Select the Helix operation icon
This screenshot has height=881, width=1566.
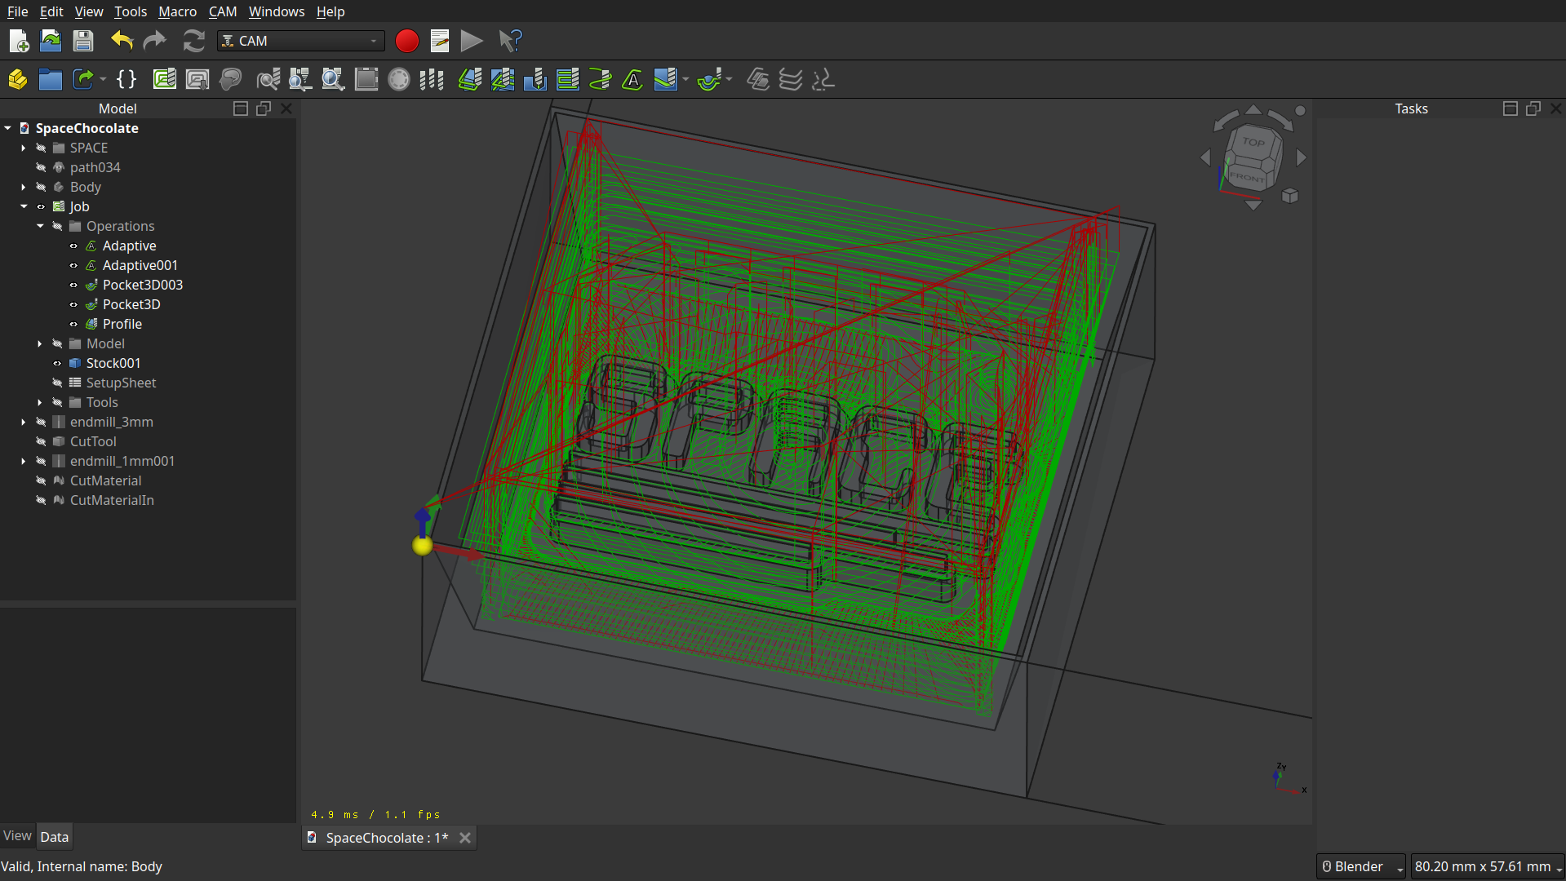601,79
